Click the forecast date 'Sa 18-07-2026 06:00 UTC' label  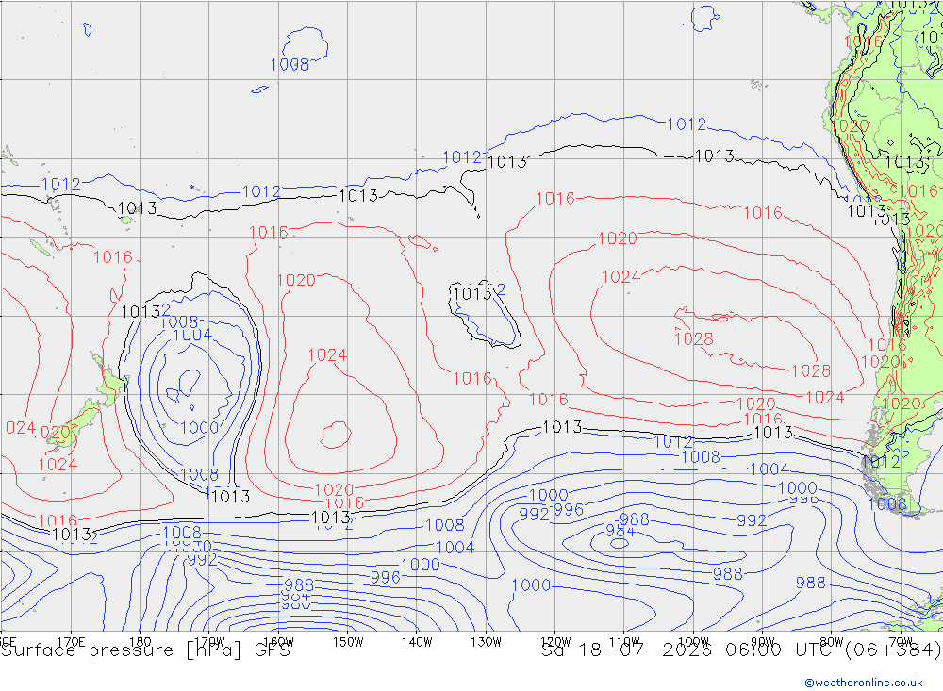point(690,650)
